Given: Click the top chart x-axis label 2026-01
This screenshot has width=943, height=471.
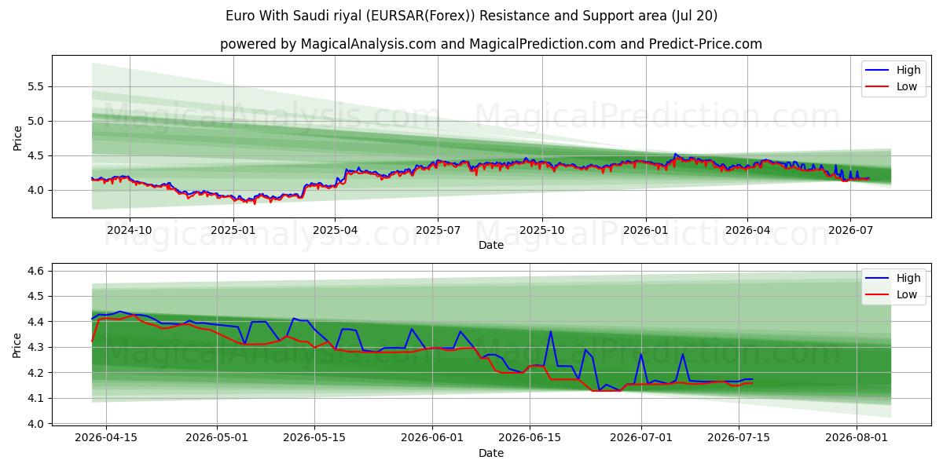Looking at the screenshot, I should (646, 231).
